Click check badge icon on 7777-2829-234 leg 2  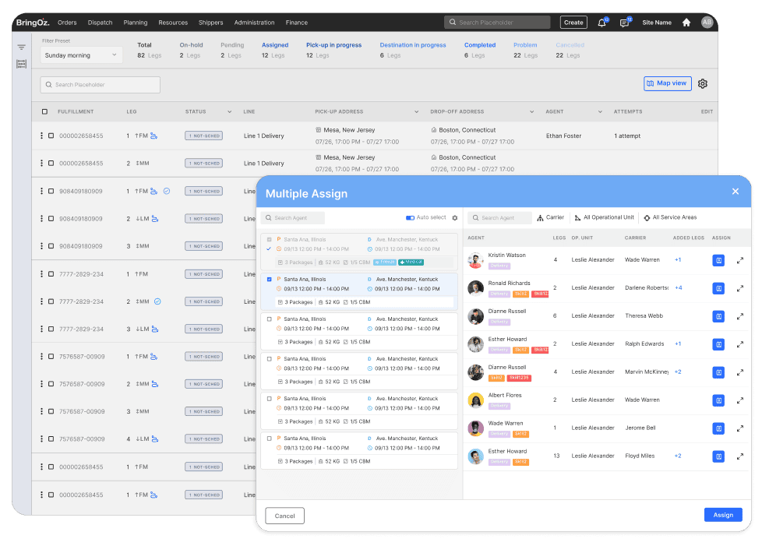[x=157, y=301]
